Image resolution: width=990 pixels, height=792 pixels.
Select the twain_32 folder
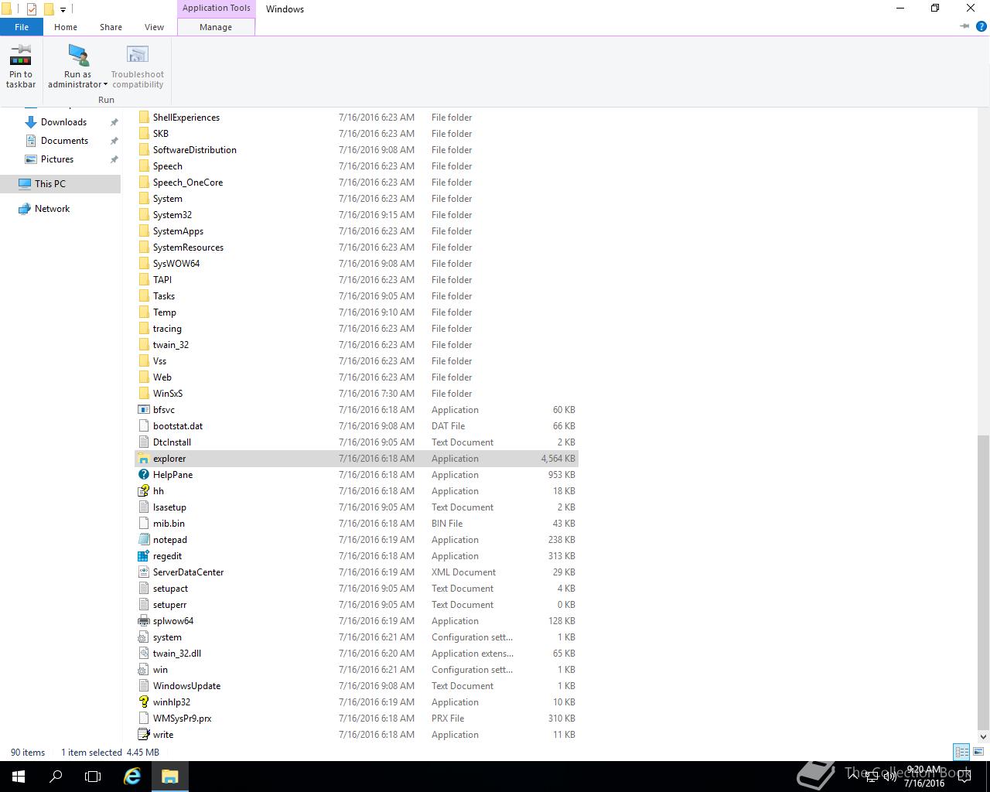(357, 345)
